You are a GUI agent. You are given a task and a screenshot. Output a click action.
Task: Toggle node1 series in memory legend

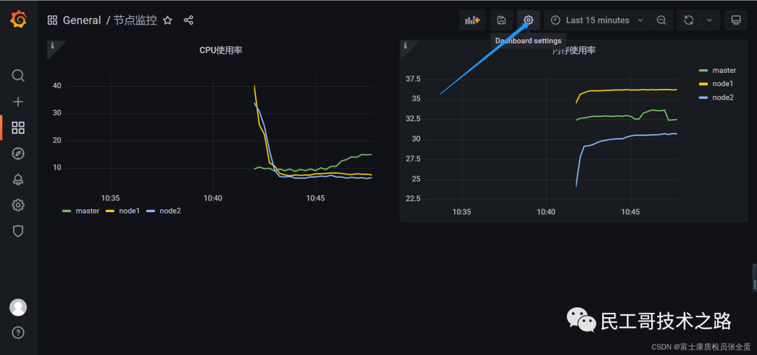pos(723,84)
